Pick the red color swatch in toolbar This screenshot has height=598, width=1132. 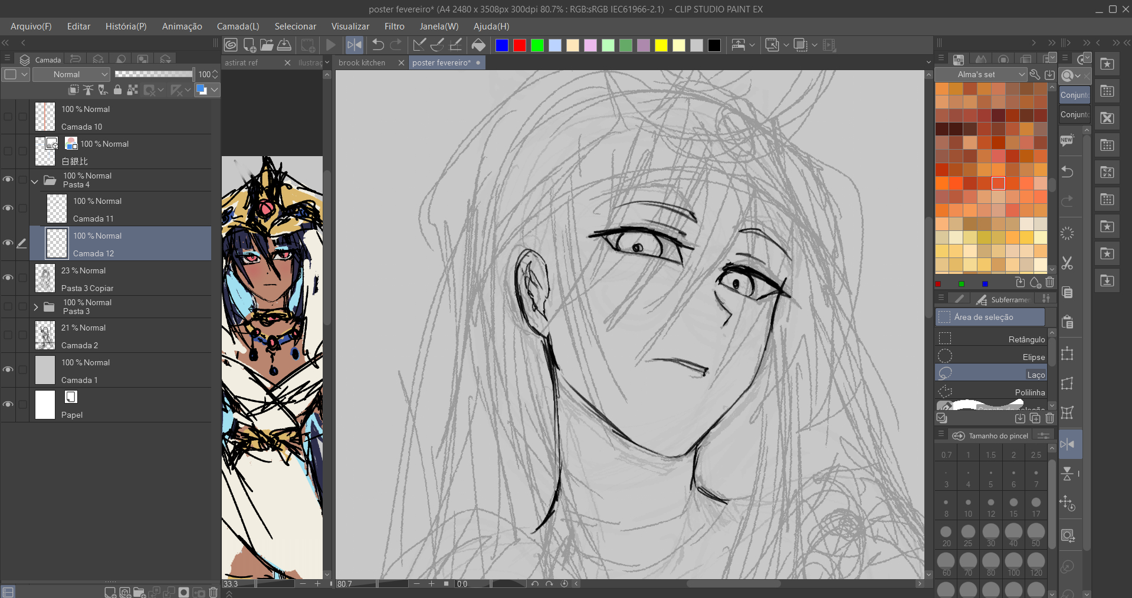(x=520, y=45)
